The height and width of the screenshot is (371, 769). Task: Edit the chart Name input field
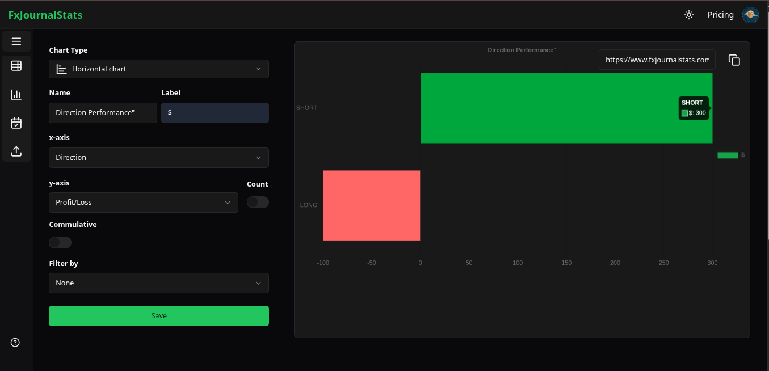click(103, 112)
